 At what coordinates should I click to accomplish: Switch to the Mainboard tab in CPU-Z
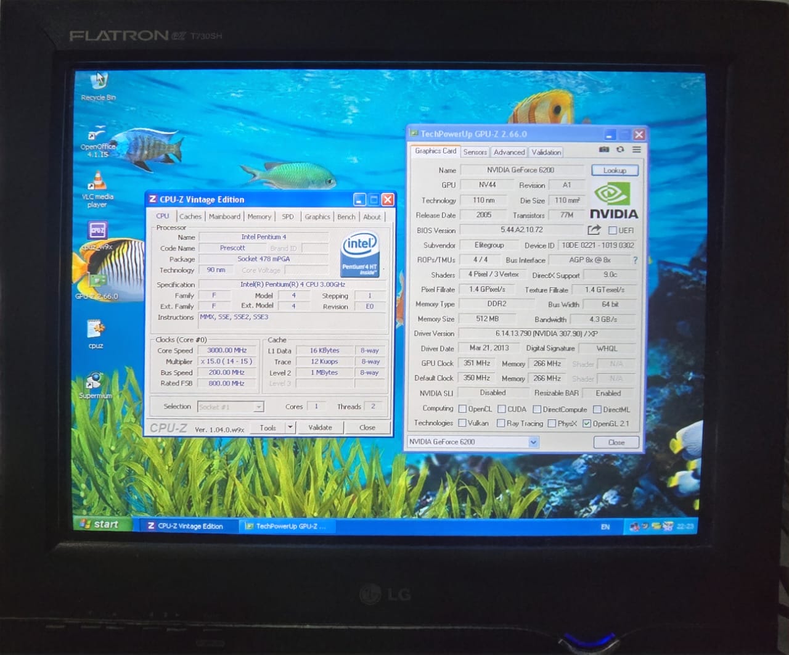[224, 216]
